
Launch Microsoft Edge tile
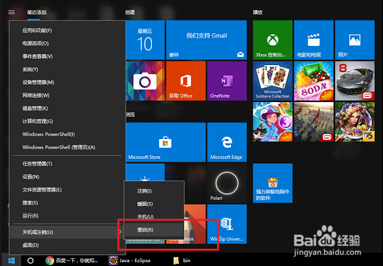coord(227,142)
